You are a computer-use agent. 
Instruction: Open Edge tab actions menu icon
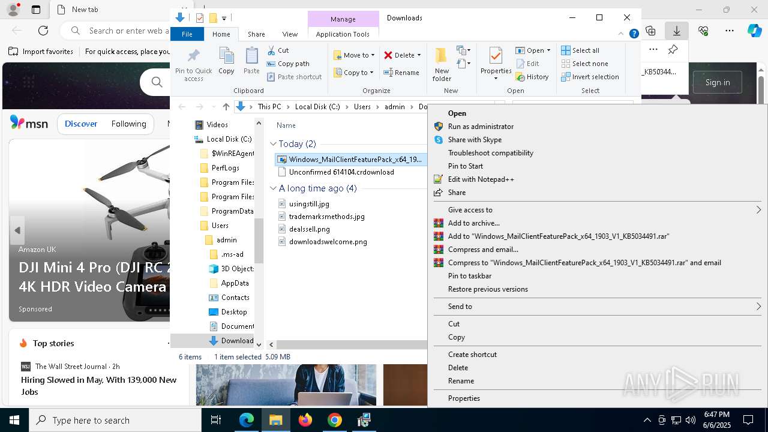coord(36,10)
